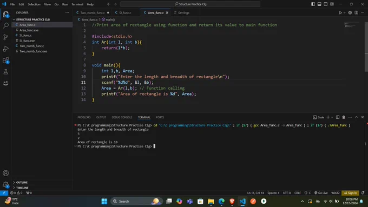
Task: Switch to the PROBLEMS panel tab
Action: click(84, 117)
